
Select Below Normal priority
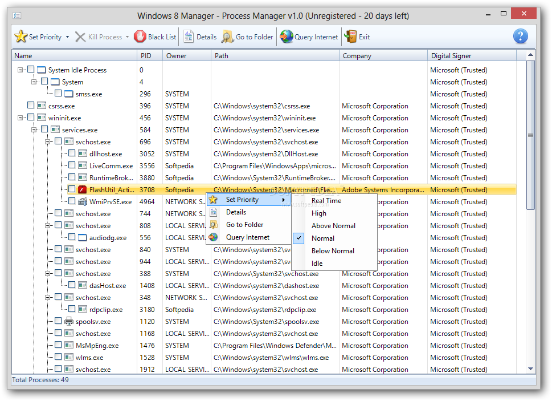tap(335, 251)
